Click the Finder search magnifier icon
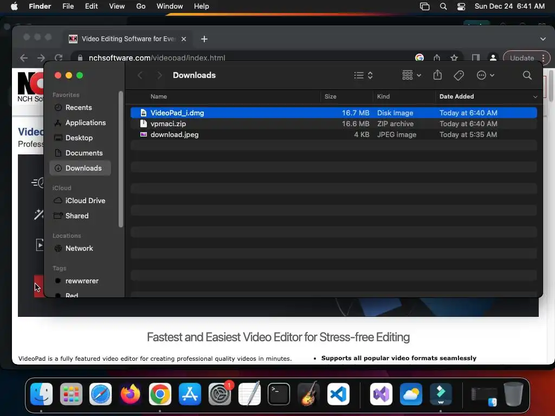 tap(527, 75)
